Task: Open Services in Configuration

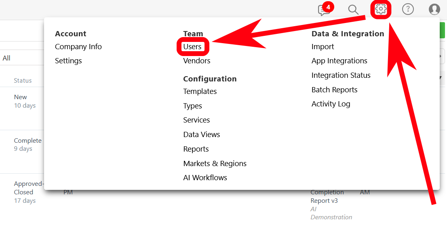Action: 196,120
